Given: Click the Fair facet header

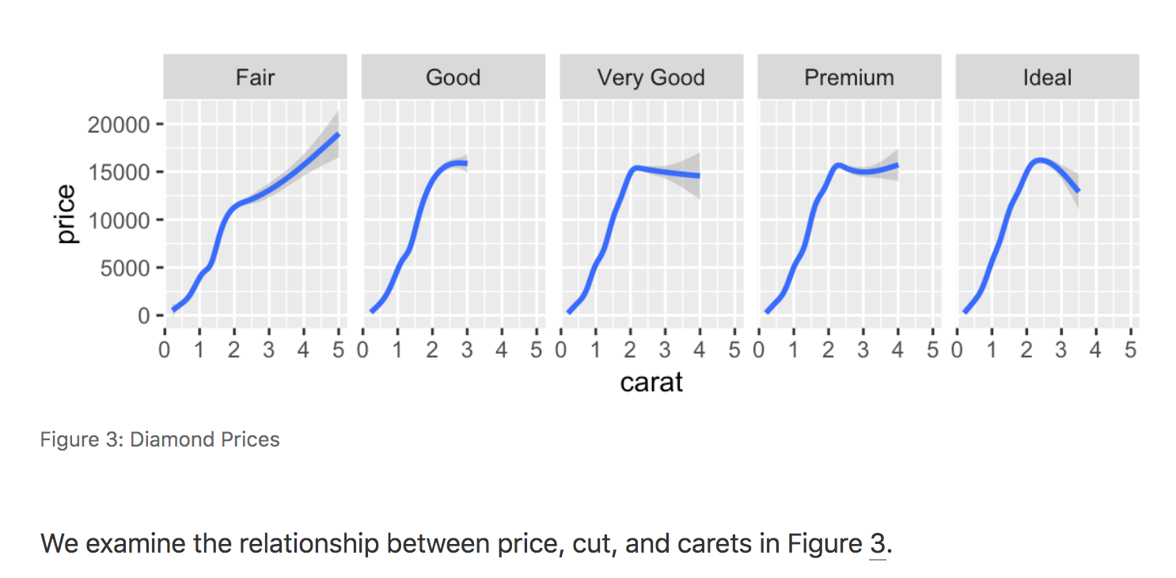Looking at the screenshot, I should (x=255, y=78).
